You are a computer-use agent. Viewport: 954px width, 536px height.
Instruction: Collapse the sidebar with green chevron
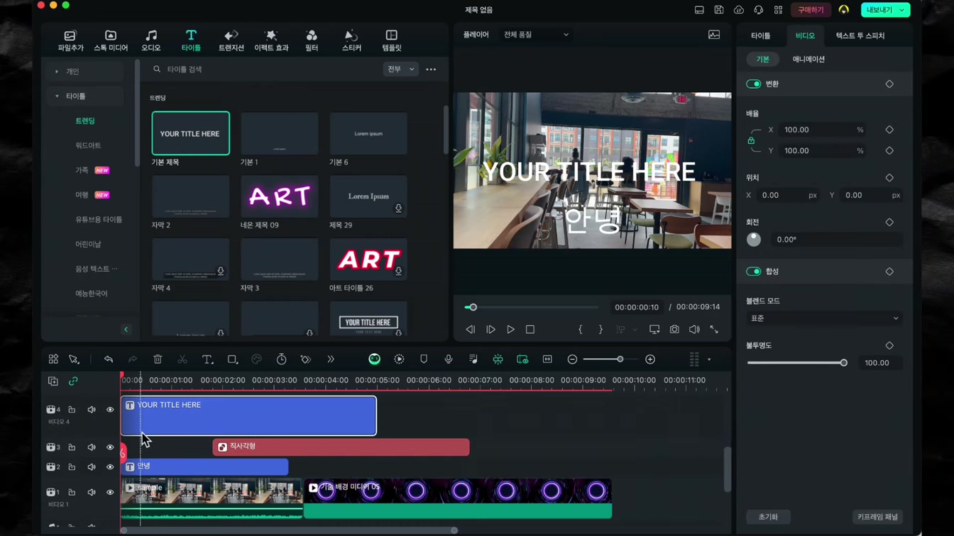click(126, 330)
